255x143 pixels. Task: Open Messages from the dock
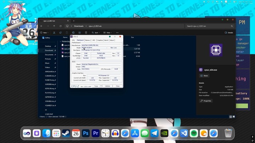(x=145, y=133)
